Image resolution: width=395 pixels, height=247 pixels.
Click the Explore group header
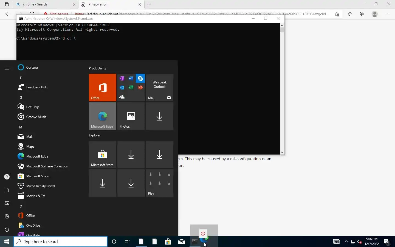point(94,135)
